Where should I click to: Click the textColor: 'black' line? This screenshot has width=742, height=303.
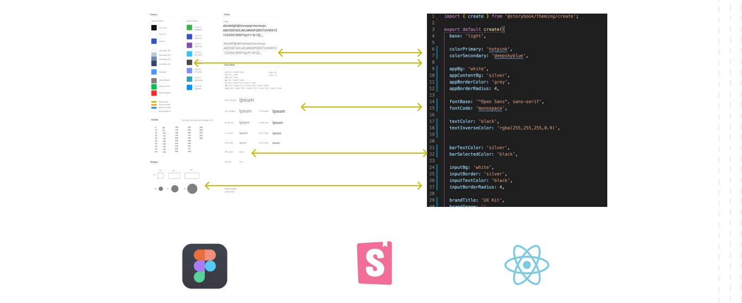pos(474,121)
